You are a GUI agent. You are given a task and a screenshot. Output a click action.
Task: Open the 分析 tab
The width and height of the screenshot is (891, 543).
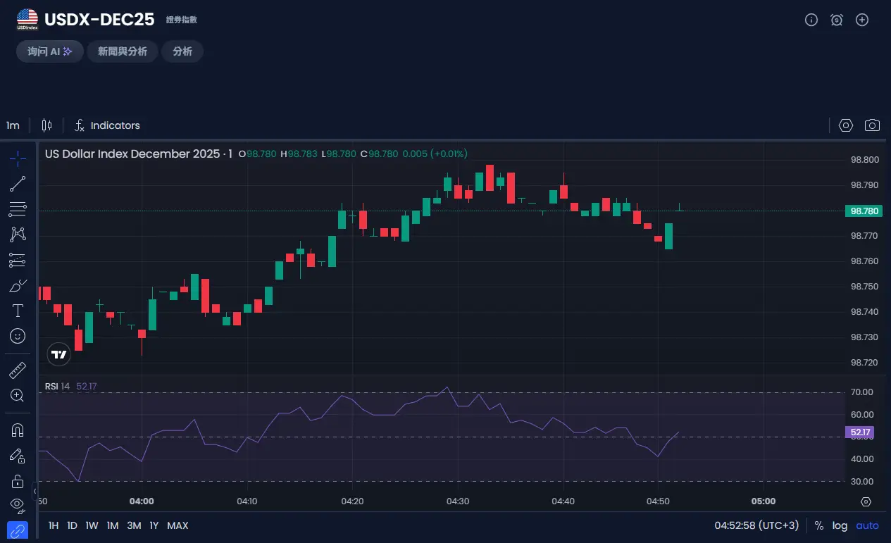click(x=182, y=51)
